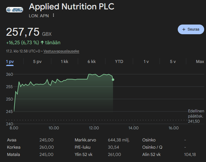Switch to the 5 pv chart tab

pyautogui.click(x=37, y=61)
